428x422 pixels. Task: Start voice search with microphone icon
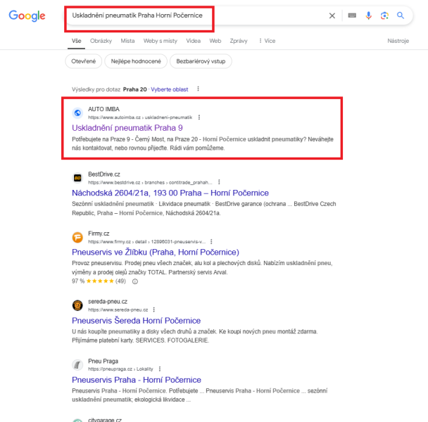[x=368, y=15]
